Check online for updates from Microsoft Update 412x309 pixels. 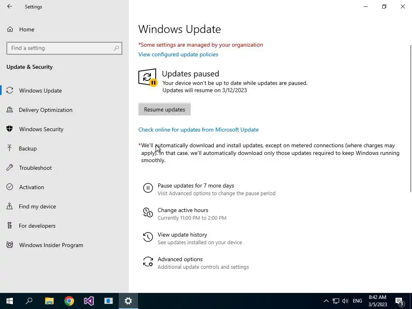[x=198, y=130]
